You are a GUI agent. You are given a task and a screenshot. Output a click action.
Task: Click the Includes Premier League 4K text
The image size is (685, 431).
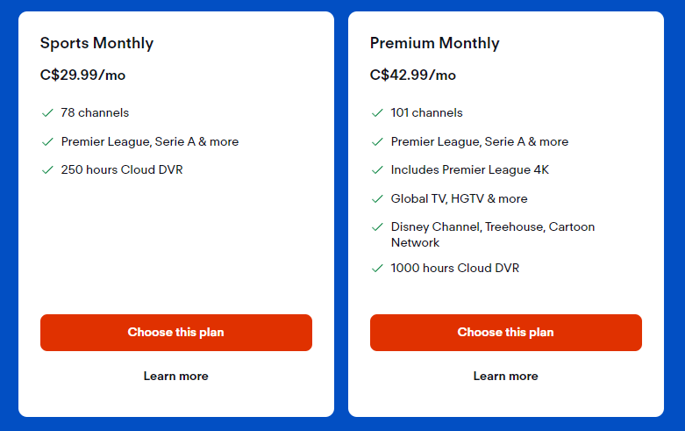(x=469, y=170)
